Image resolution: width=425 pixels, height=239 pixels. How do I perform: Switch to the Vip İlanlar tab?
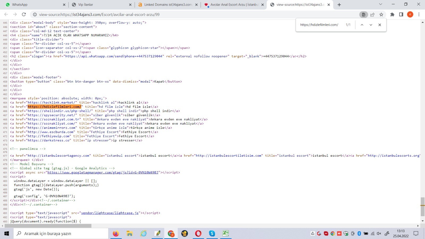coord(101,5)
